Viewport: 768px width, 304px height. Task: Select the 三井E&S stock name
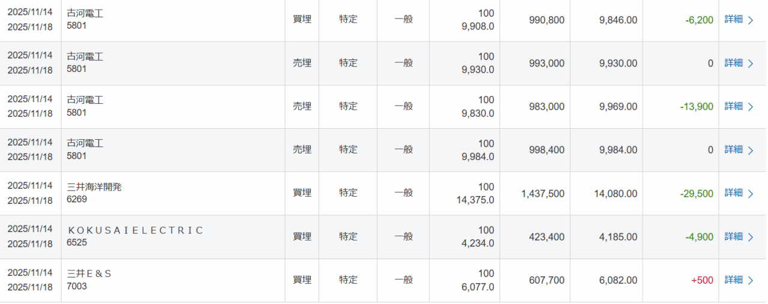pyautogui.click(x=89, y=273)
